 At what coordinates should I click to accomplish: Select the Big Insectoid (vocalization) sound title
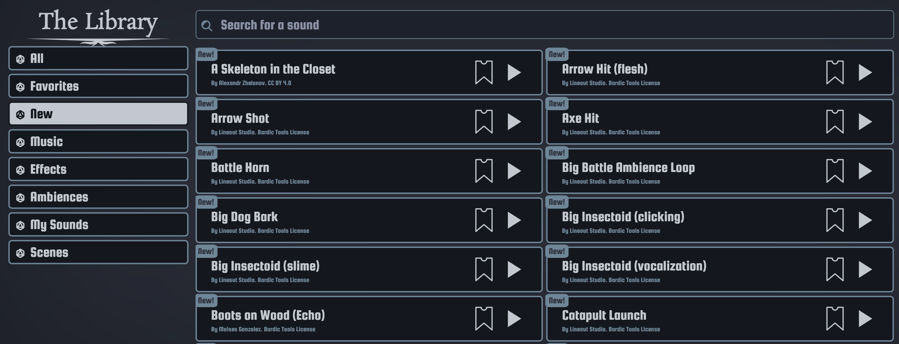(634, 266)
